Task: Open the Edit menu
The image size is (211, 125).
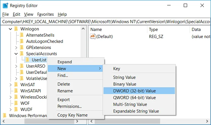Action: (17, 14)
